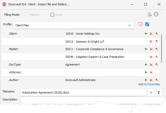Viewport: 166px width, 113px height.
Task: Expand the Filename dropdown arrow
Action: click(x=151, y=92)
